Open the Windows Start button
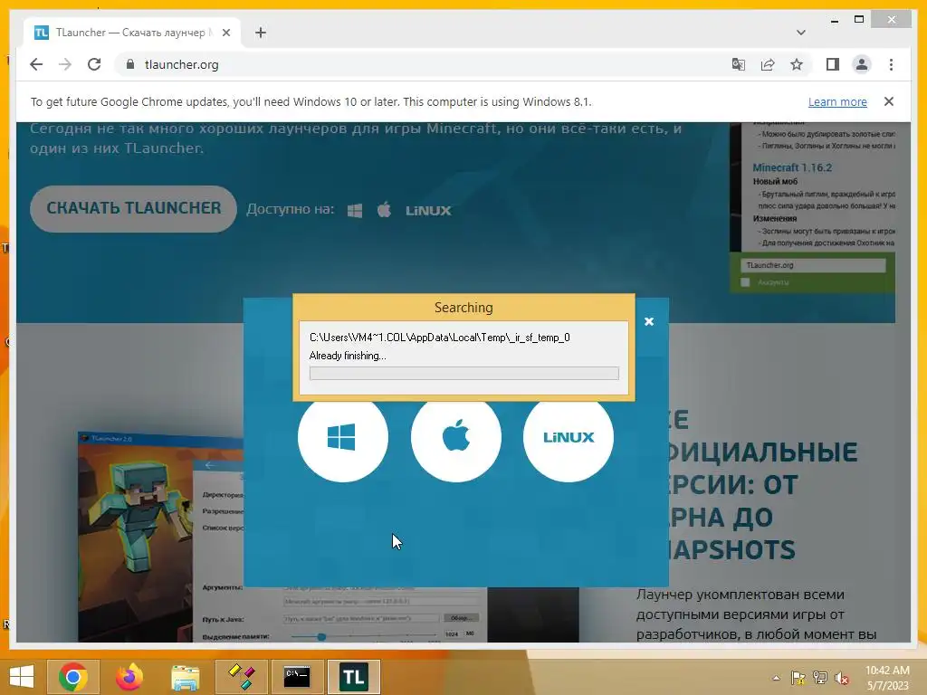This screenshot has height=695, width=927. pos(22,677)
